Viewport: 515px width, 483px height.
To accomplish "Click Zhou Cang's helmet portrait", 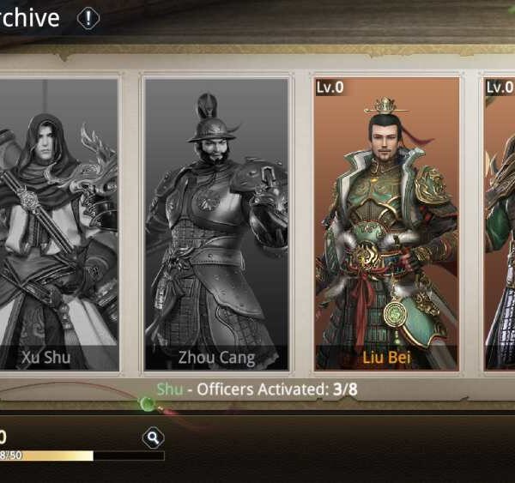I will 212,131.
